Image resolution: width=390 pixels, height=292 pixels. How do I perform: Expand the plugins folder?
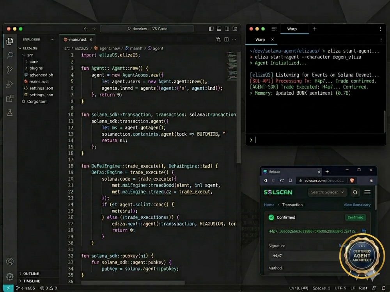pyautogui.click(x=34, y=68)
